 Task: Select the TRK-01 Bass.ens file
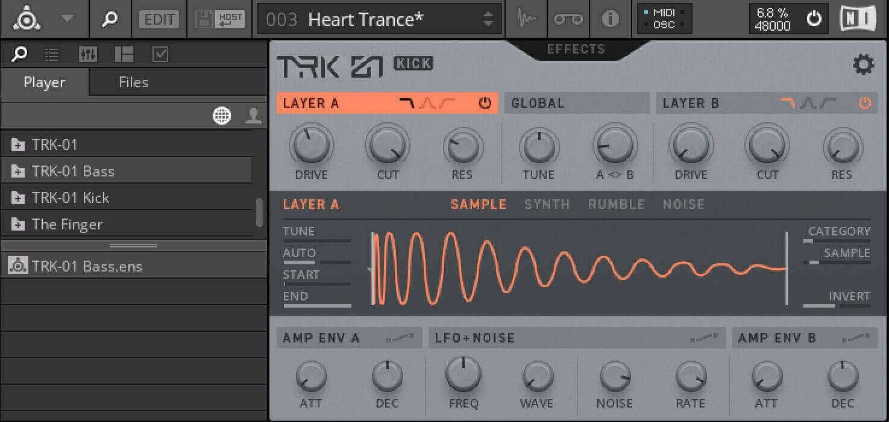[x=133, y=266]
